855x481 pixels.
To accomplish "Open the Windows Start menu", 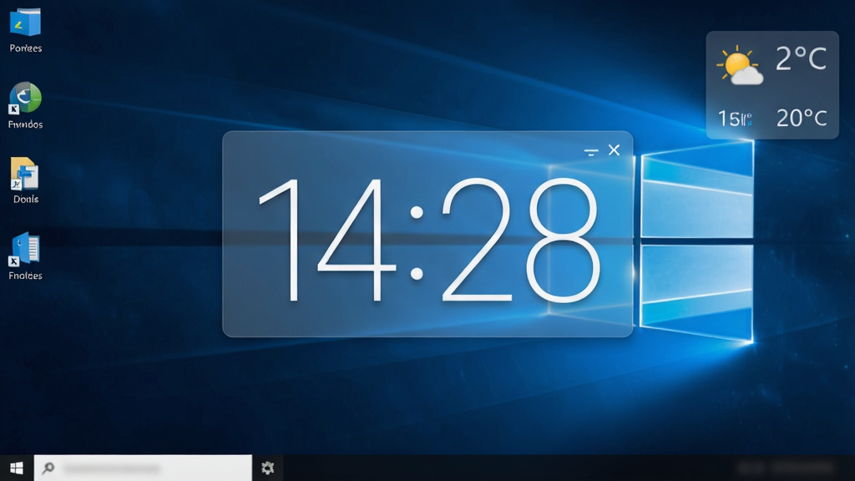I will tap(17, 468).
